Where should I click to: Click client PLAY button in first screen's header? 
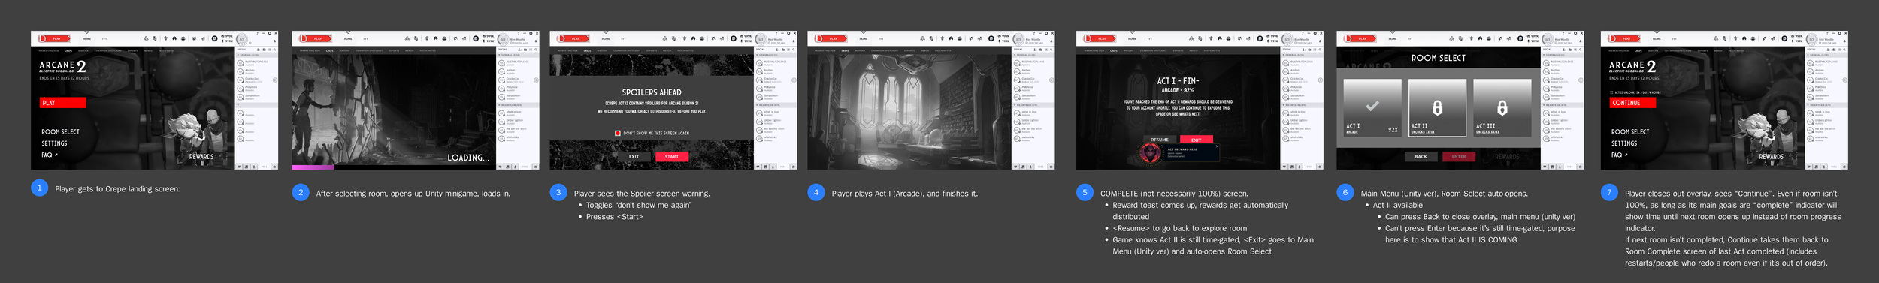pyautogui.click(x=55, y=38)
